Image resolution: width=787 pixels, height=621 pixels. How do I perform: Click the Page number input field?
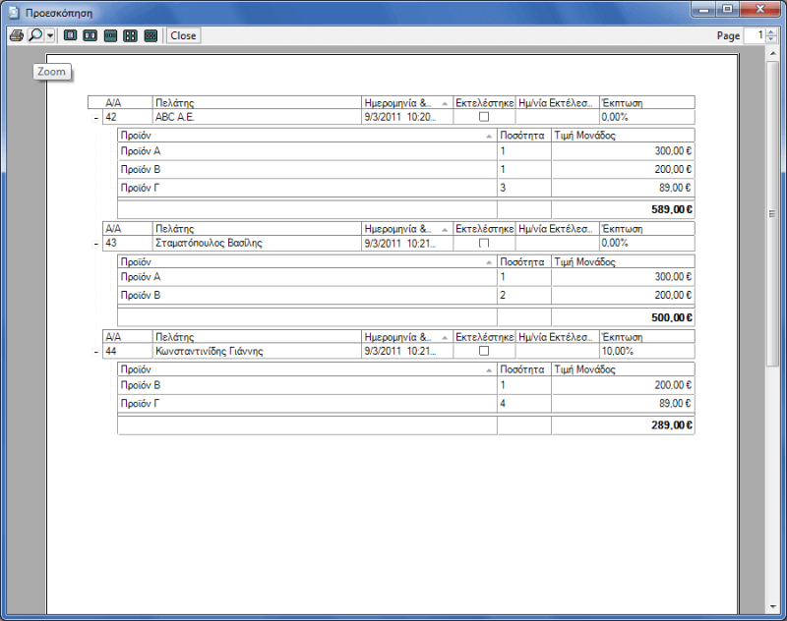click(x=754, y=35)
